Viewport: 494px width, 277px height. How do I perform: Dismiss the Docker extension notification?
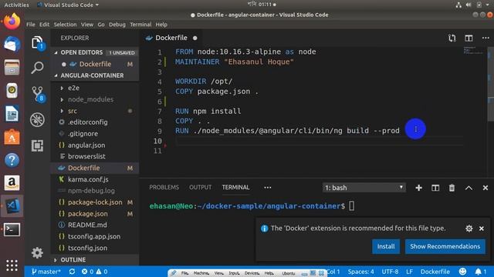point(482,229)
